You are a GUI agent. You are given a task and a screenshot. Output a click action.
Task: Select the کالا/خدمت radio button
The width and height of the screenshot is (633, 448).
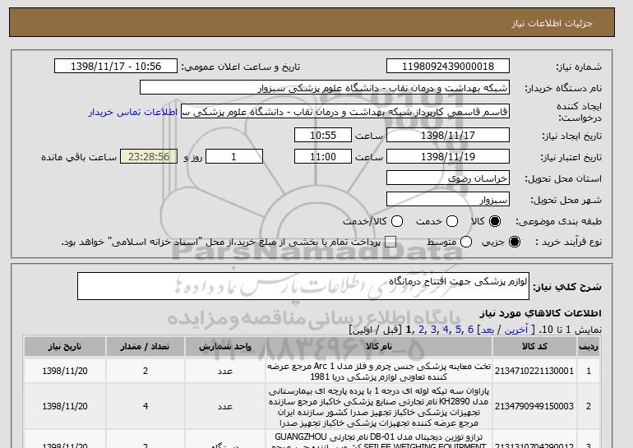point(397,221)
